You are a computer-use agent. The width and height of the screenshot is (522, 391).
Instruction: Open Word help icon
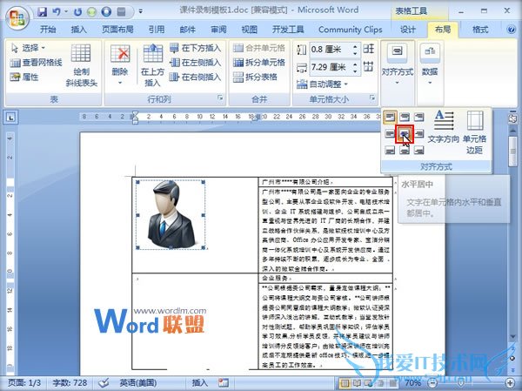click(512, 30)
